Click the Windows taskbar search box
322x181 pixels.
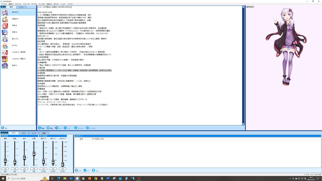pos(28,178)
